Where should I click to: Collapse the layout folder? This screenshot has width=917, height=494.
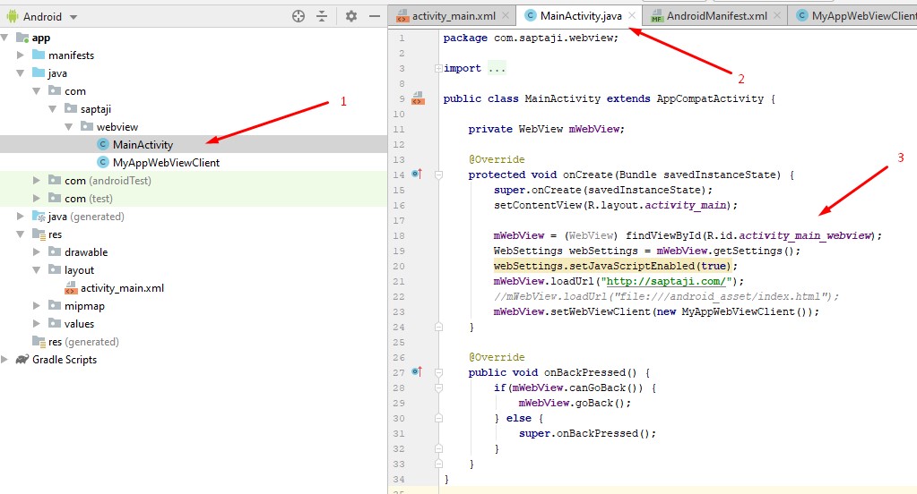36,269
